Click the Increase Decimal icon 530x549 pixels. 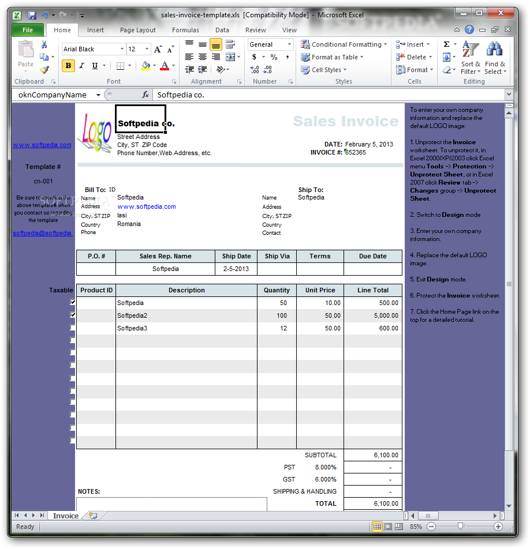255,69
